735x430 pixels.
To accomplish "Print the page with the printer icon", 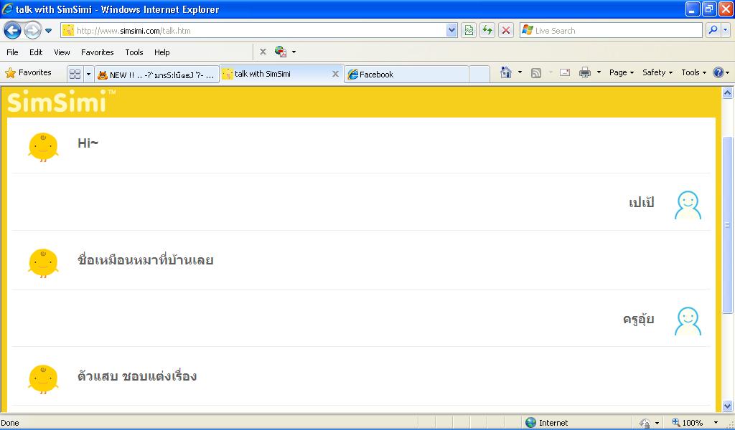I will click(584, 72).
